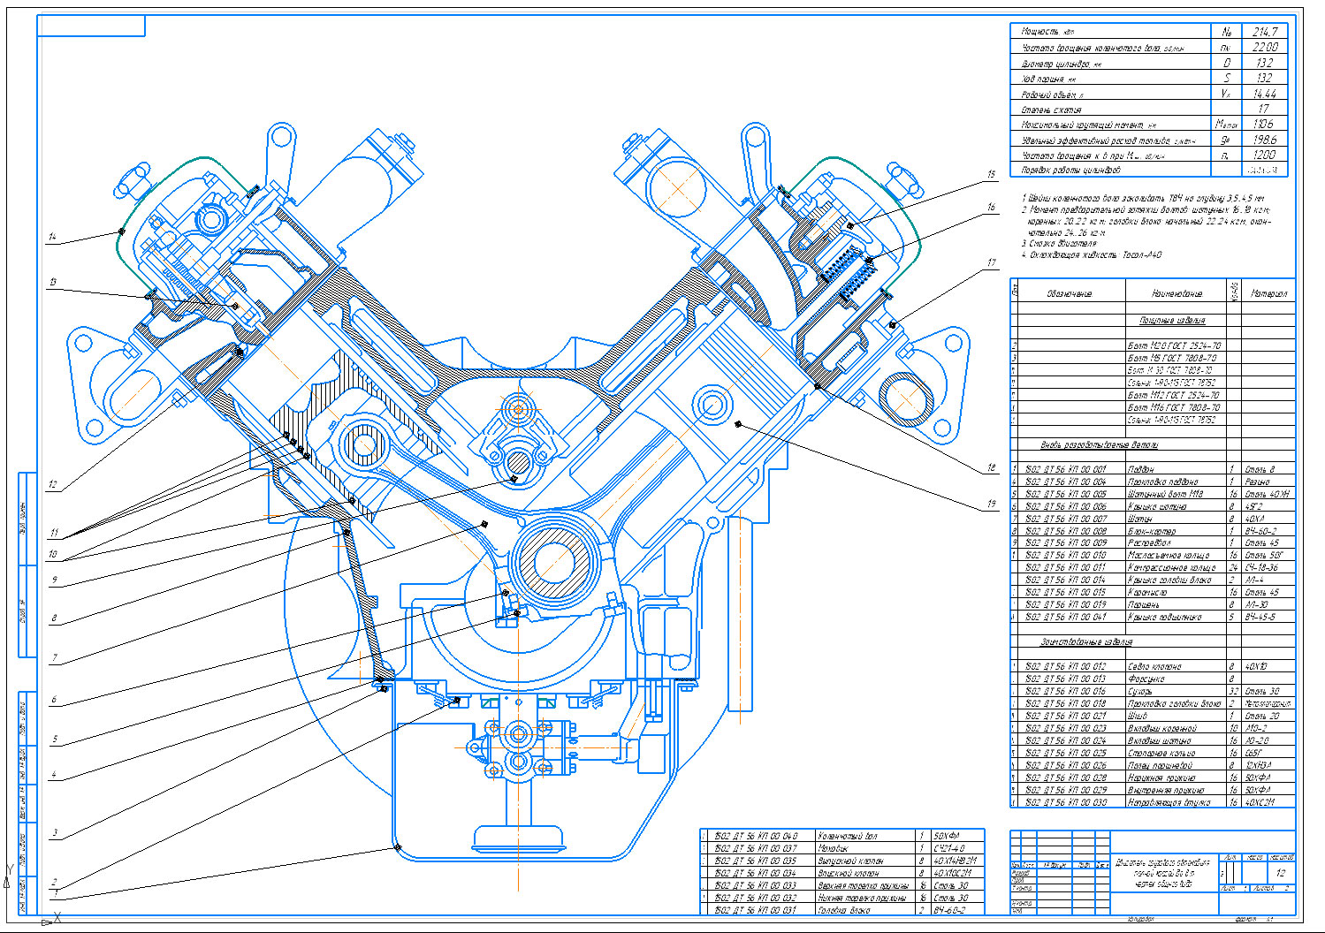
Task: Click the 'Наименование' column header
Action: (x=1177, y=293)
